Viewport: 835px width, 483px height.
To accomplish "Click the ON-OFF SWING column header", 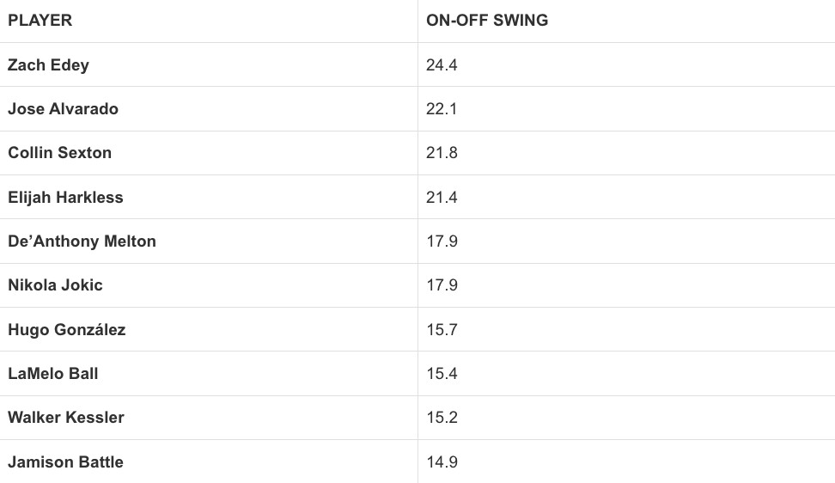I will tap(487, 21).
